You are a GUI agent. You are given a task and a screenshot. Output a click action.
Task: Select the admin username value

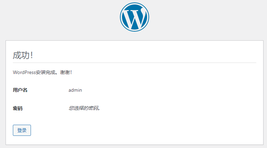(x=75, y=90)
